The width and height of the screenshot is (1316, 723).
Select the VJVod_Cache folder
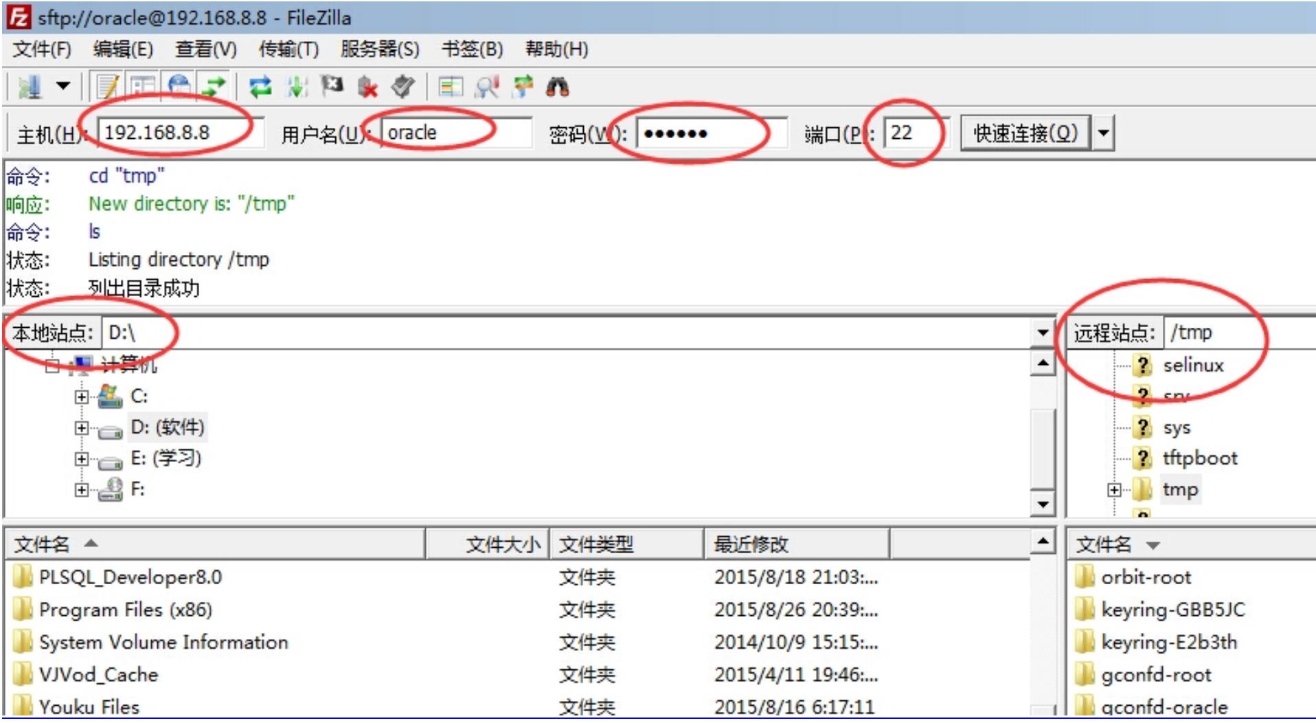coord(98,675)
